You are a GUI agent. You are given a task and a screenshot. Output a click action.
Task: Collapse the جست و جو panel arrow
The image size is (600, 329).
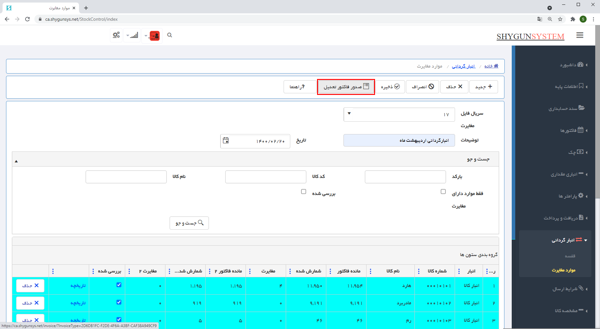tap(16, 161)
